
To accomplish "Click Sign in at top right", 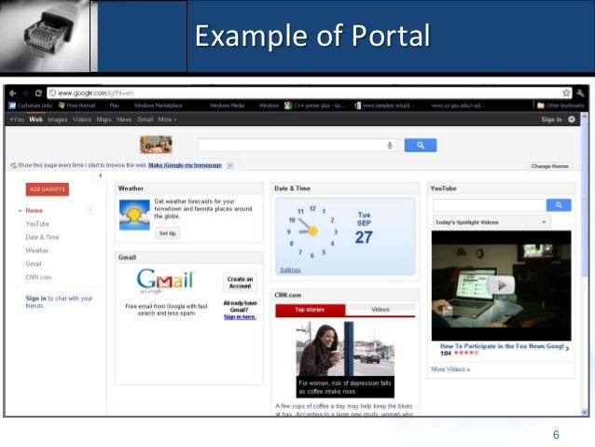I will pyautogui.click(x=551, y=119).
